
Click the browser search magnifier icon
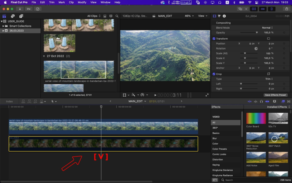[x=117, y=16]
